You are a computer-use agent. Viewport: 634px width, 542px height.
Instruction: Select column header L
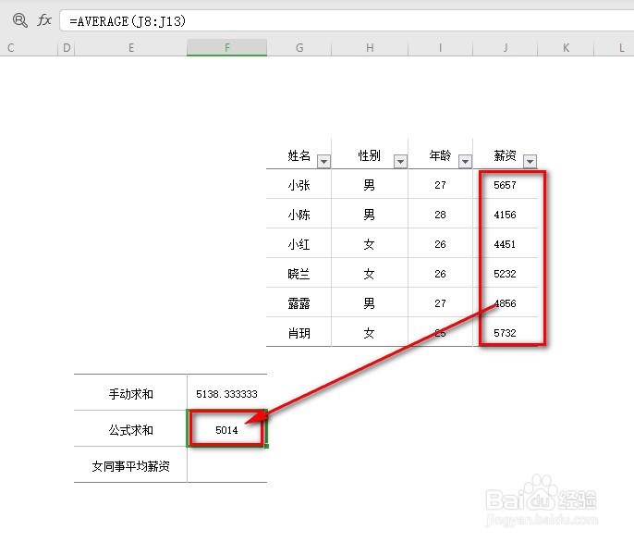click(x=615, y=48)
